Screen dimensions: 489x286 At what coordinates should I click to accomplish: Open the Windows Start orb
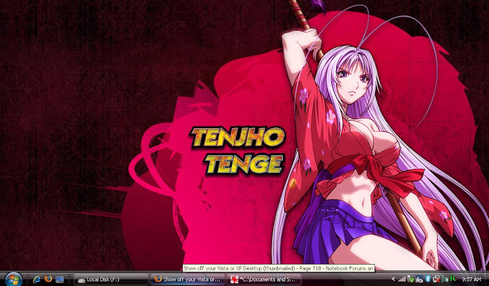pos(13,279)
